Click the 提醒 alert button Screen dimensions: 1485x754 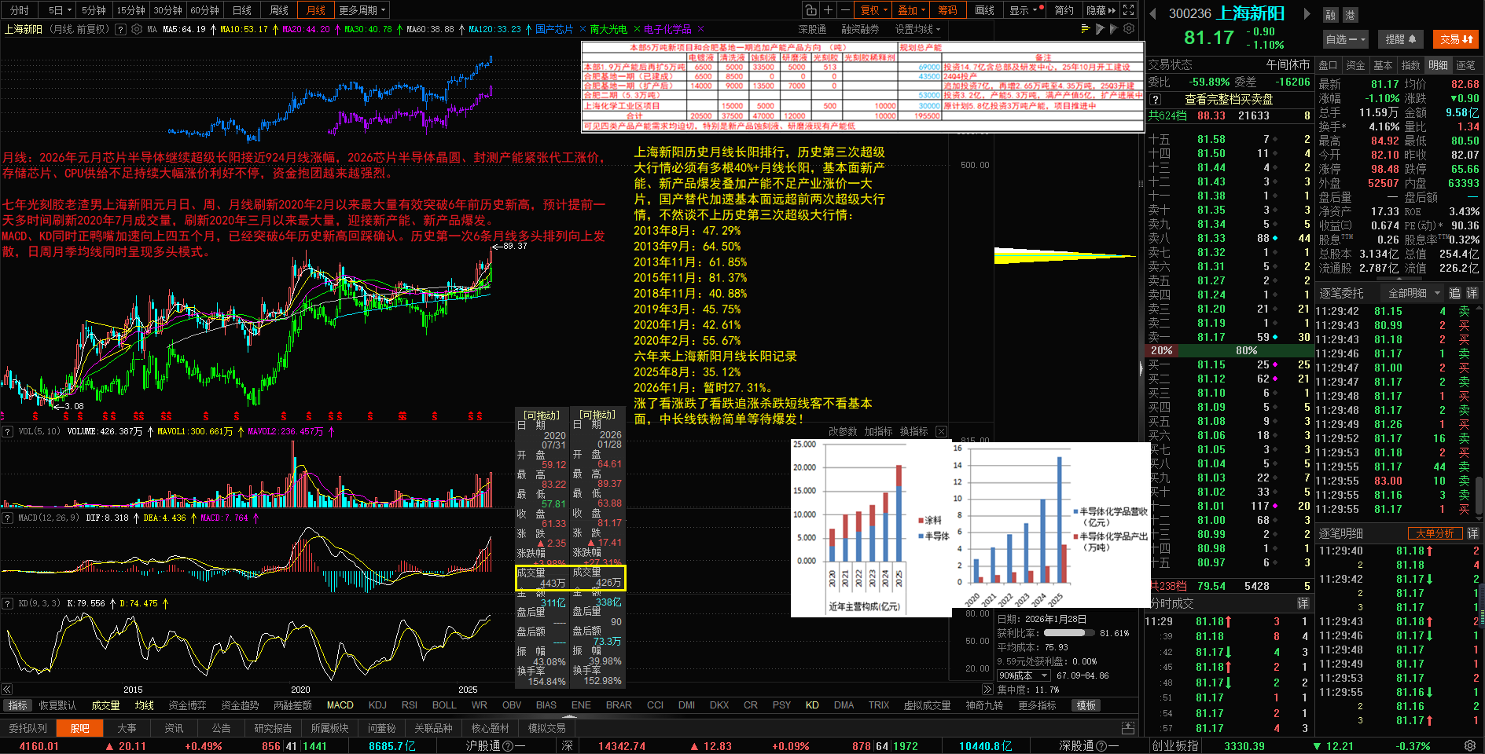tap(1400, 38)
